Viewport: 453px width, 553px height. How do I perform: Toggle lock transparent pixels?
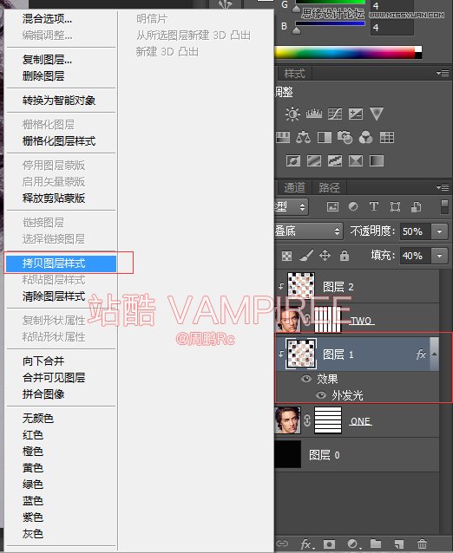click(286, 256)
